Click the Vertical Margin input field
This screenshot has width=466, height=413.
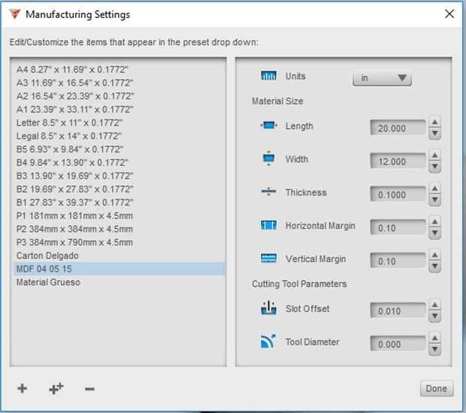pyautogui.click(x=398, y=261)
